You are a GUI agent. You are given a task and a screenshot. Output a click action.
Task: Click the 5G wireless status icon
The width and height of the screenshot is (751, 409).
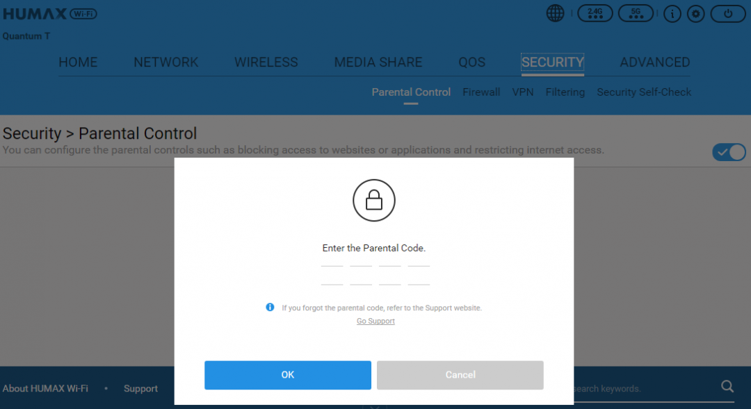coord(636,13)
